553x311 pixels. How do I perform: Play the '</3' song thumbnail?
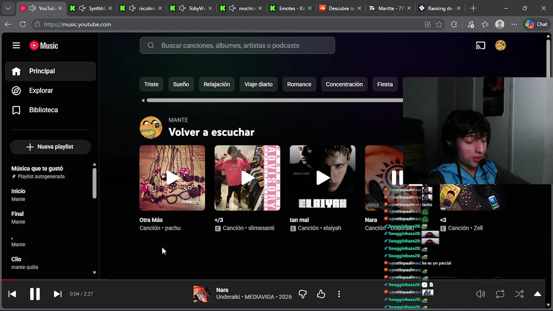pos(248,178)
